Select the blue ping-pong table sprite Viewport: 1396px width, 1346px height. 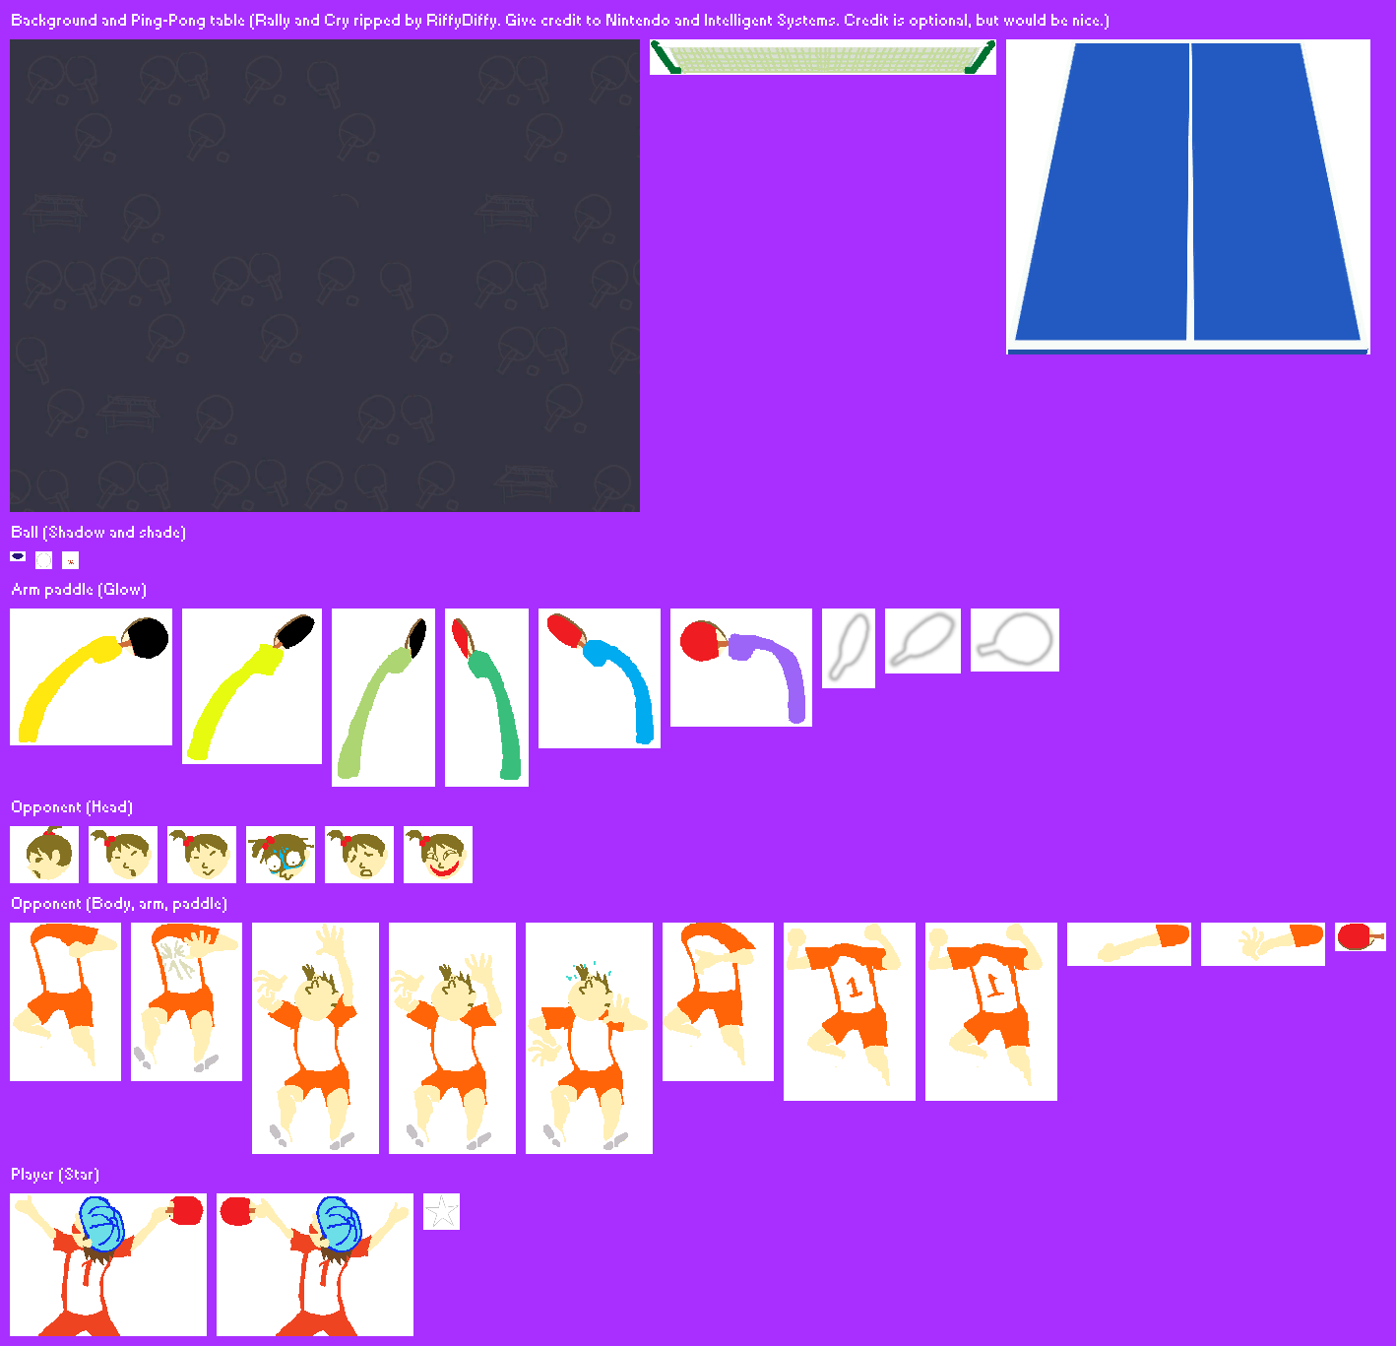pos(1188,197)
